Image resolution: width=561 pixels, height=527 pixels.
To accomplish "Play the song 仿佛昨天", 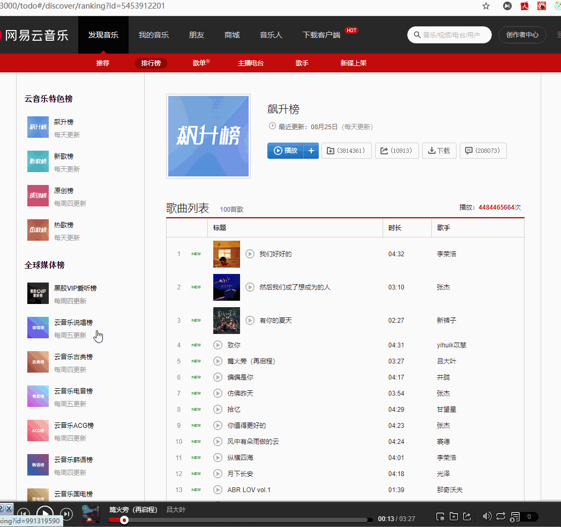I will tap(218, 394).
